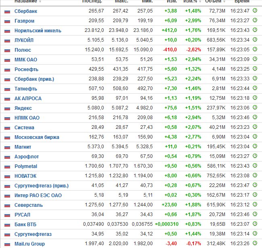Screen dimensions: 262x248
Task: Open the Сбербанк stock link
Action: 26,11
